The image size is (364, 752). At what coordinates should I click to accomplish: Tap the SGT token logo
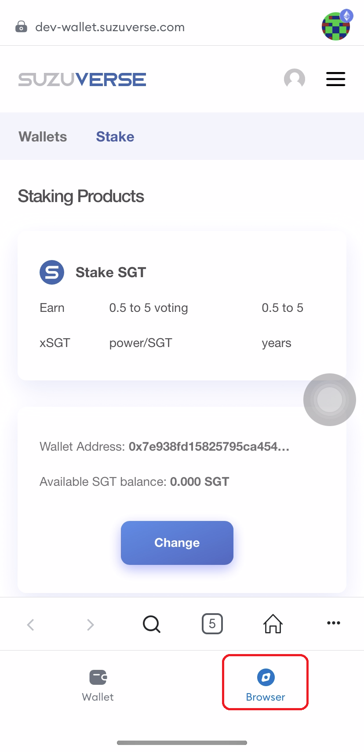click(x=52, y=272)
